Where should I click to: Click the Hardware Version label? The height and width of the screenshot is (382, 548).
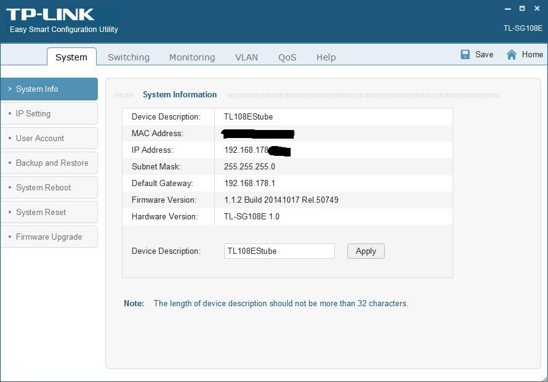click(164, 216)
